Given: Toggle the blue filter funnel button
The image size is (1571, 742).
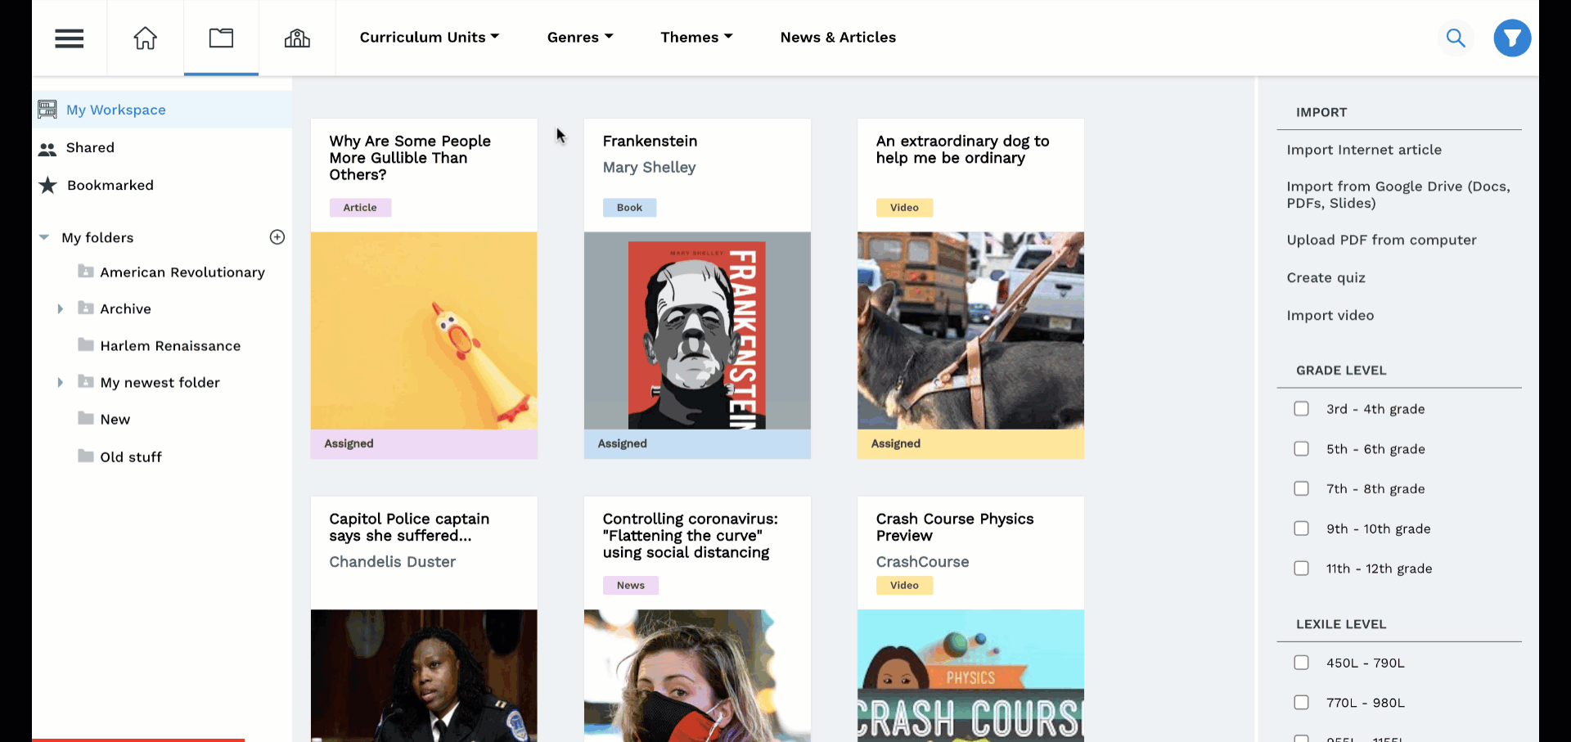Looking at the screenshot, I should point(1512,38).
